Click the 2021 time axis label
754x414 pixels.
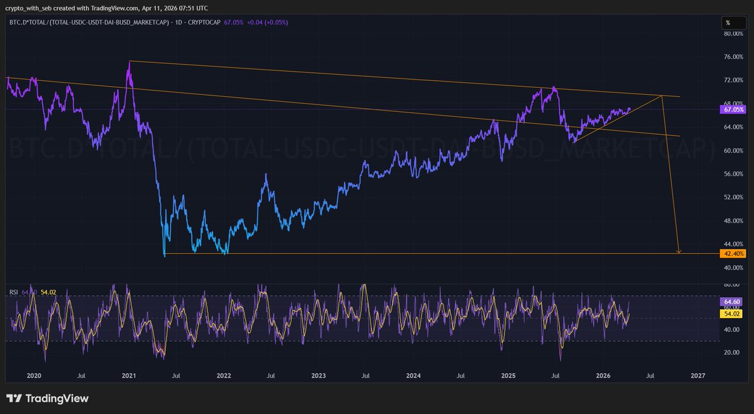pos(129,376)
